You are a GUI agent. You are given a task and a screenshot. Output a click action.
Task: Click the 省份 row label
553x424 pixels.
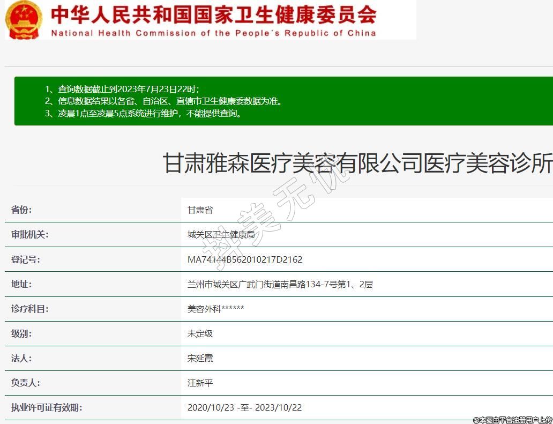[x=21, y=210]
